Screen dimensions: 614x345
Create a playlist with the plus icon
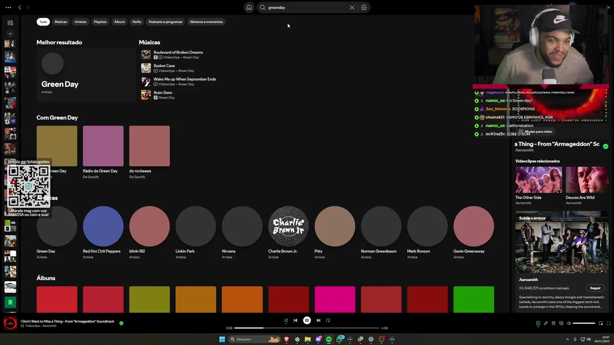10,34
